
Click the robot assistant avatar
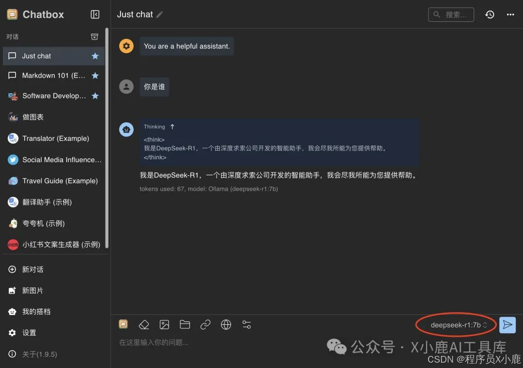pos(126,129)
